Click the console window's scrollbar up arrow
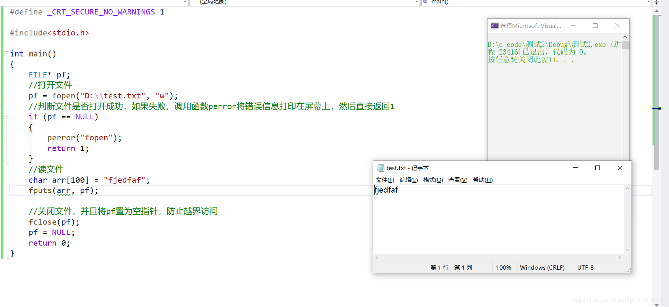Image resolution: width=669 pixels, height=307 pixels. point(625,37)
